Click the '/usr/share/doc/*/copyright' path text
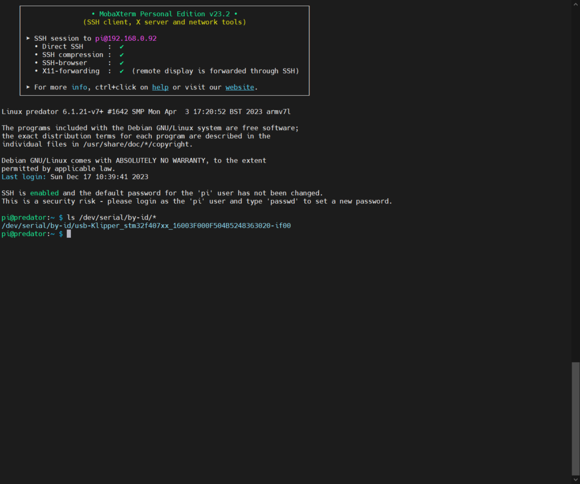The height and width of the screenshot is (484, 580). [136, 144]
